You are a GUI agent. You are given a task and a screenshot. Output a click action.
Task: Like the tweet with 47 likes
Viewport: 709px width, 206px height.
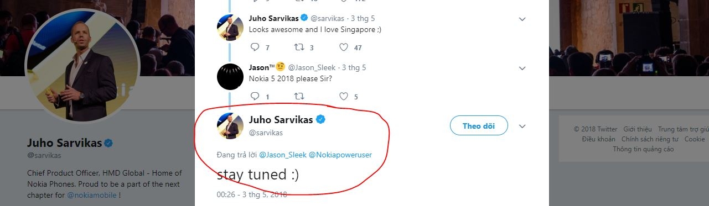pos(344,47)
